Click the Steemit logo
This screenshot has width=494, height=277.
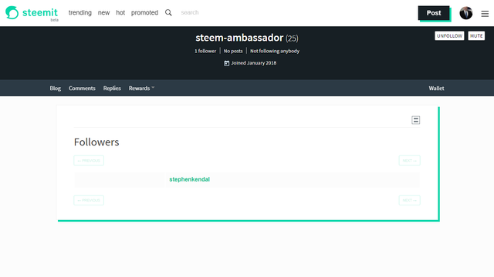point(32,13)
